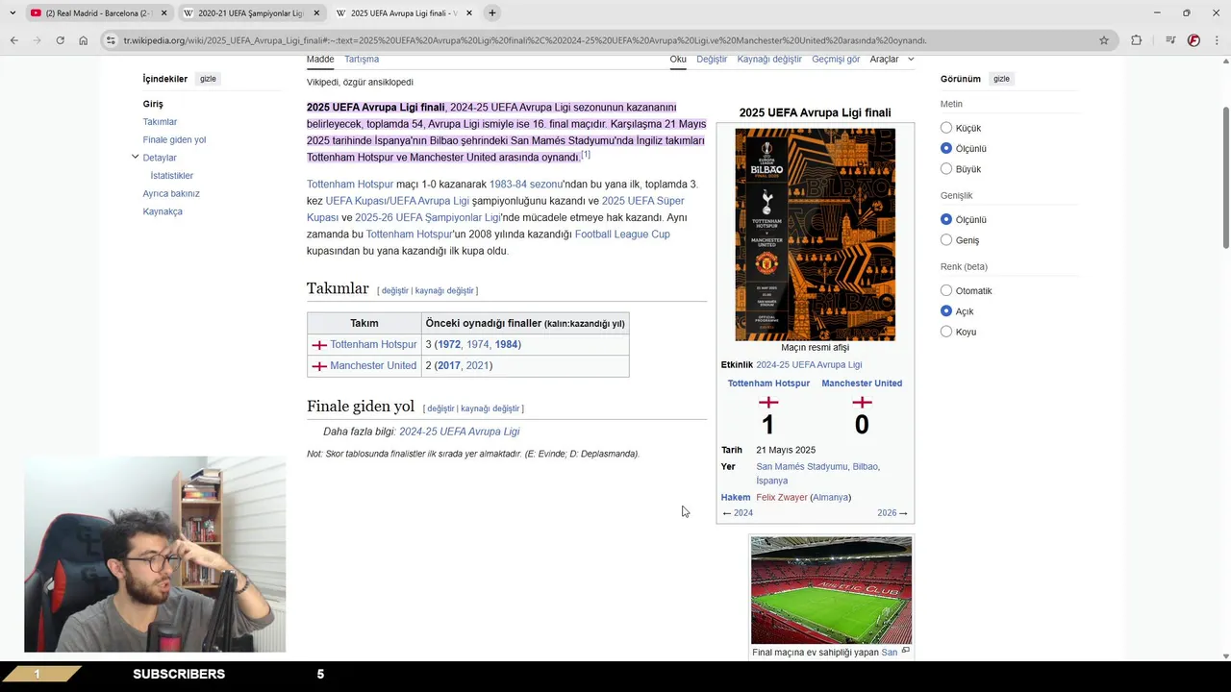
Task: Click Kaynağı değiştir in the page header
Action: pos(769,60)
